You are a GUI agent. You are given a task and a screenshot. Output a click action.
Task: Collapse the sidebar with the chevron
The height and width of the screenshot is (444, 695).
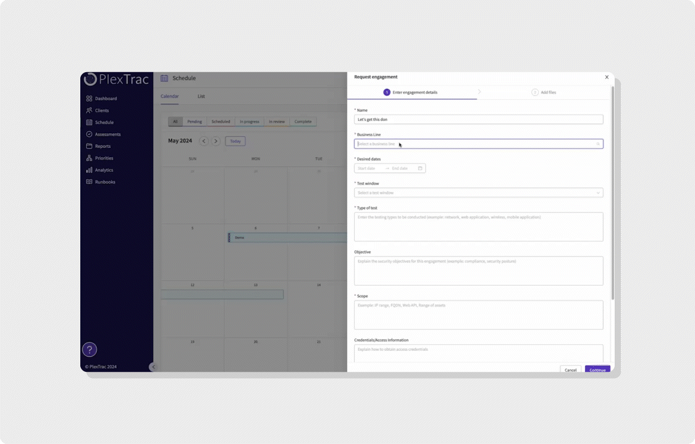pos(153,367)
